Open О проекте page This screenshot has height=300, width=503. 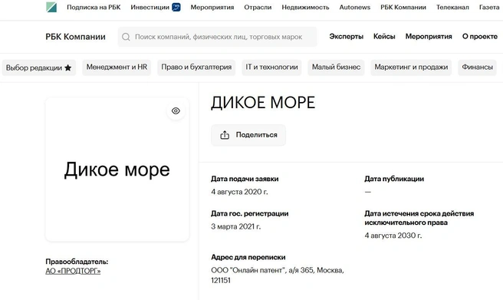tap(480, 37)
